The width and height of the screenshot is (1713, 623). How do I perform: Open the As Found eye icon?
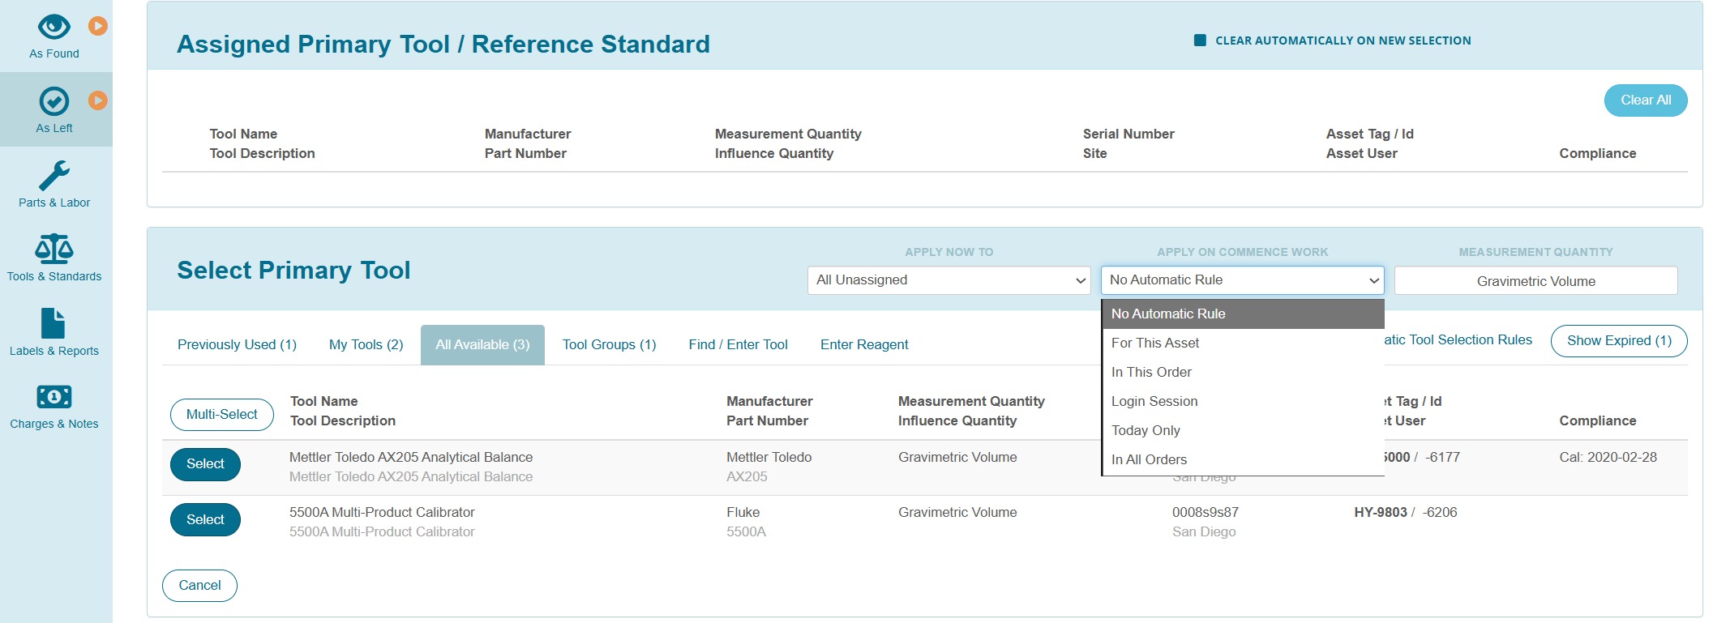click(x=54, y=27)
